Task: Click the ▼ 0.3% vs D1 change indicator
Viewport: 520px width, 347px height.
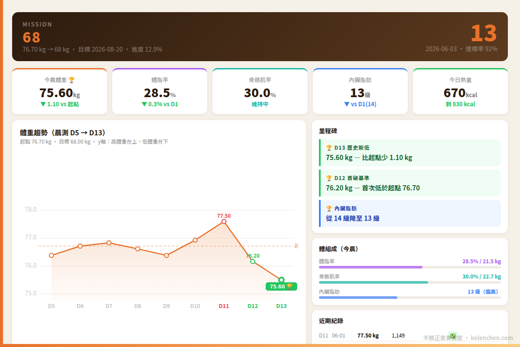Action: 159,104
